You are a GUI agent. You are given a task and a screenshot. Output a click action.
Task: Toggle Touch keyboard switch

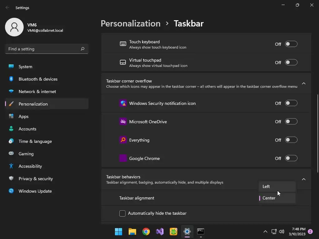(291, 44)
